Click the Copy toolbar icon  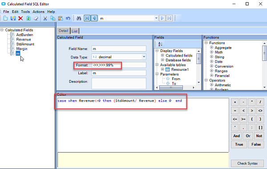(x=53, y=18)
